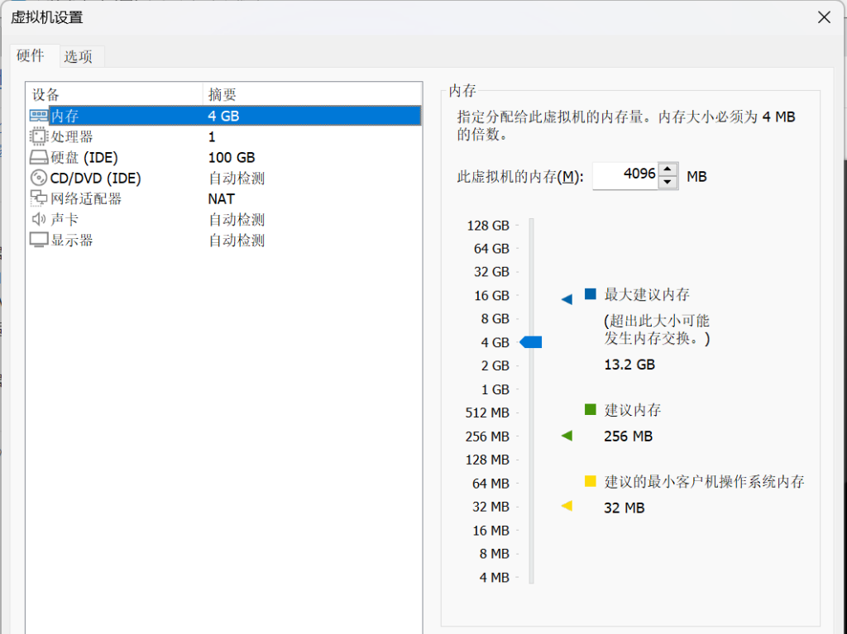Click the network adapter icon
This screenshot has width=847, height=634.
(39, 198)
